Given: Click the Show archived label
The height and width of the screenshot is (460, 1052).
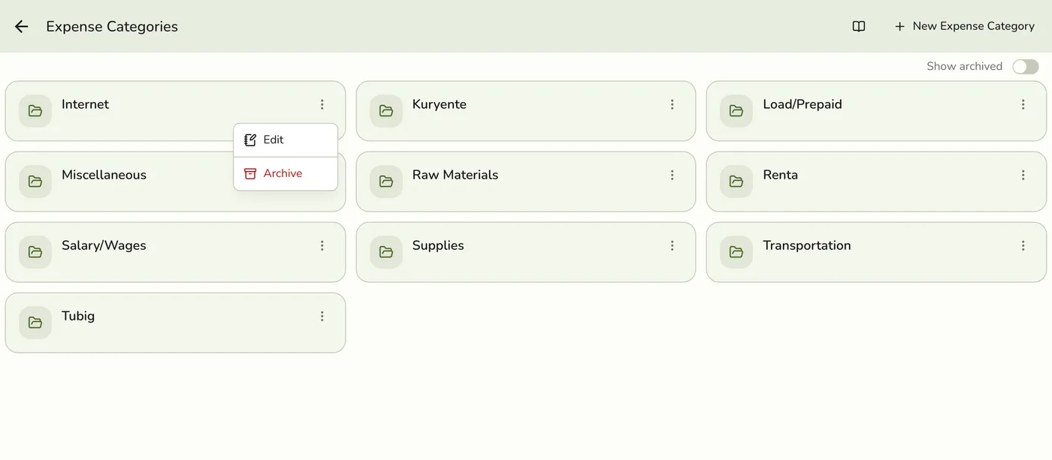Looking at the screenshot, I should pos(964,67).
